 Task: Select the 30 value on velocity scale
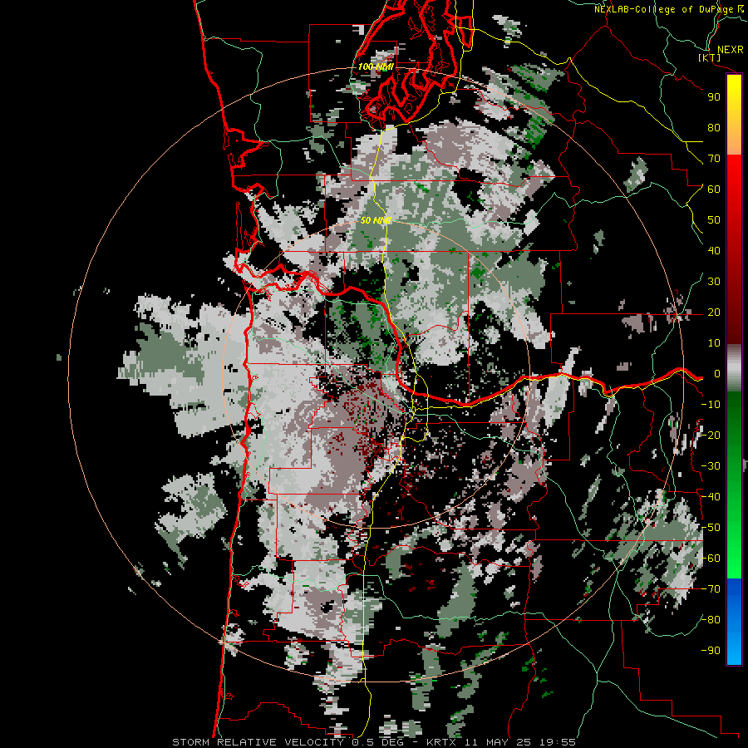coord(714,282)
